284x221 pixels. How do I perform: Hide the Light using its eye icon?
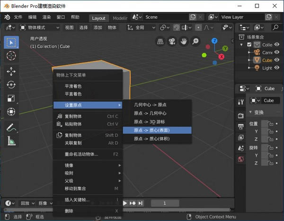coord(277,68)
